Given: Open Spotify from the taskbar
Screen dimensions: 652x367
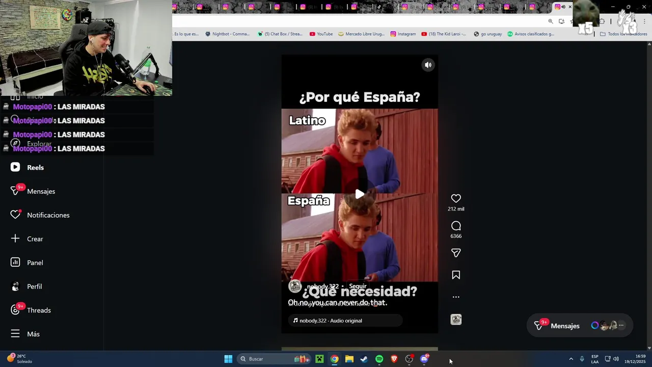Looking at the screenshot, I should [379, 359].
